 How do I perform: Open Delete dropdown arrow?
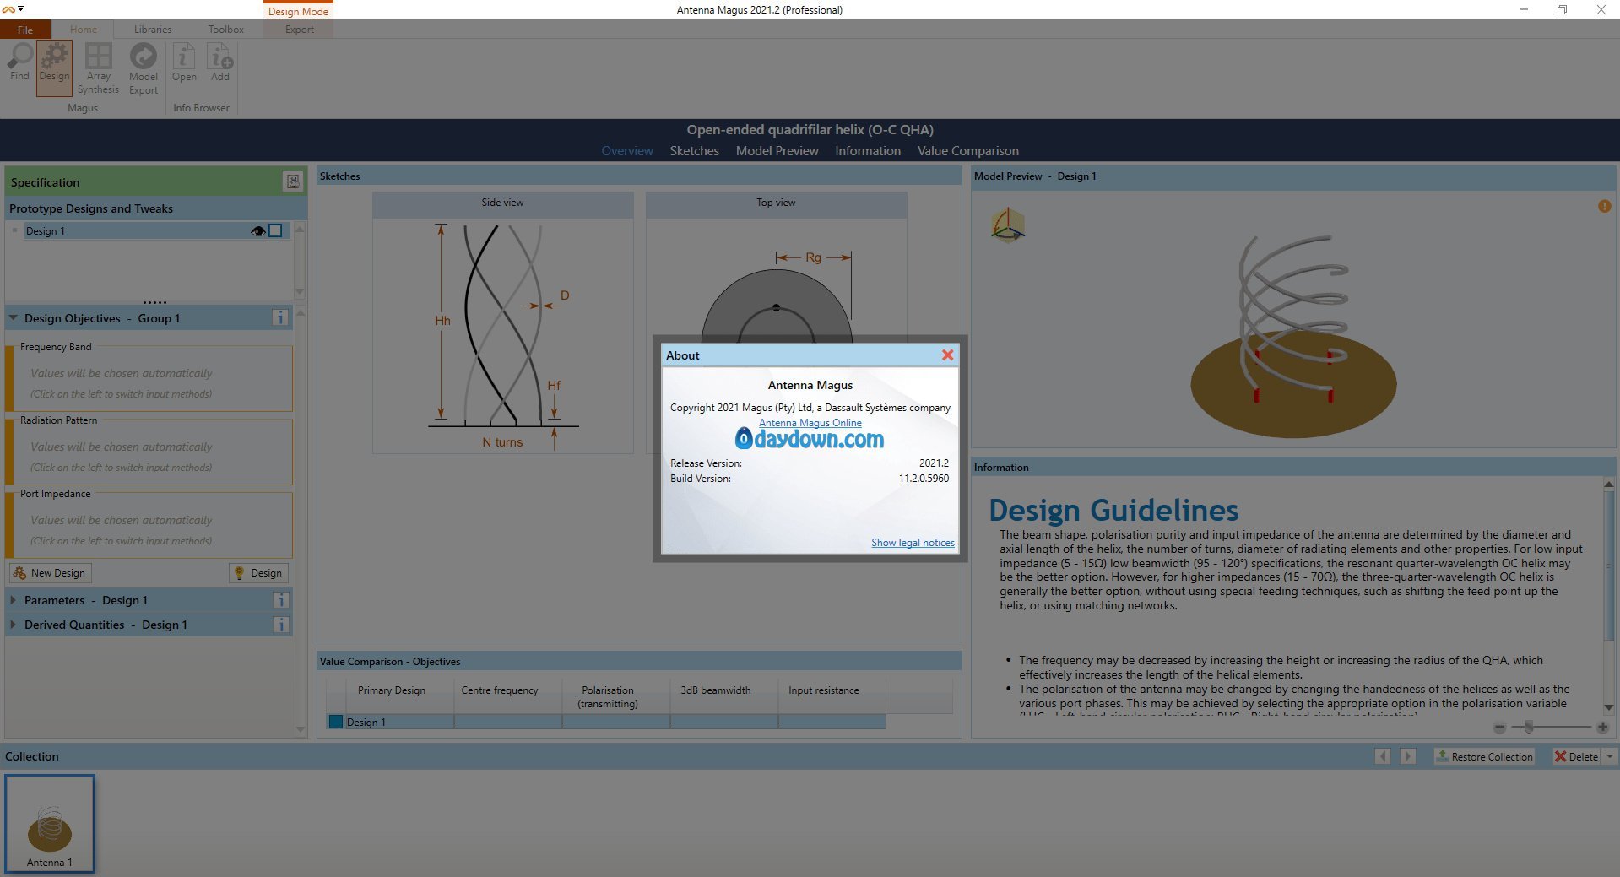pos(1610,756)
